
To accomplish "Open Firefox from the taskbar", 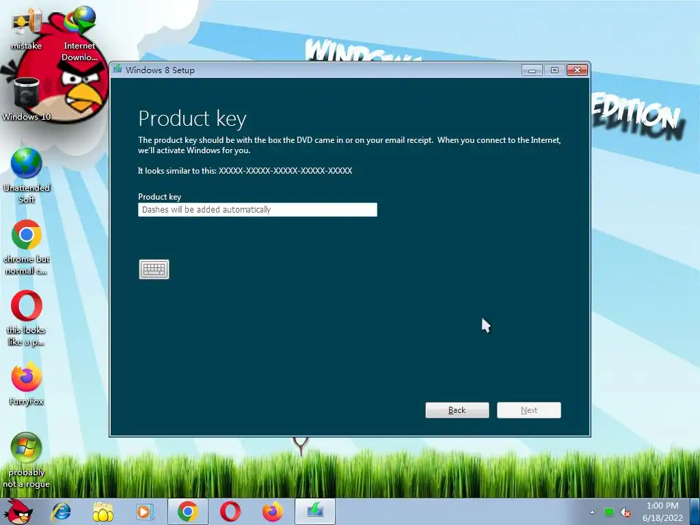I will [272, 511].
